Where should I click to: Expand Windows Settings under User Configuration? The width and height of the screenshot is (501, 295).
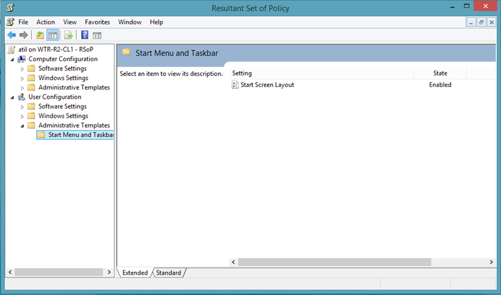pyautogui.click(x=22, y=117)
